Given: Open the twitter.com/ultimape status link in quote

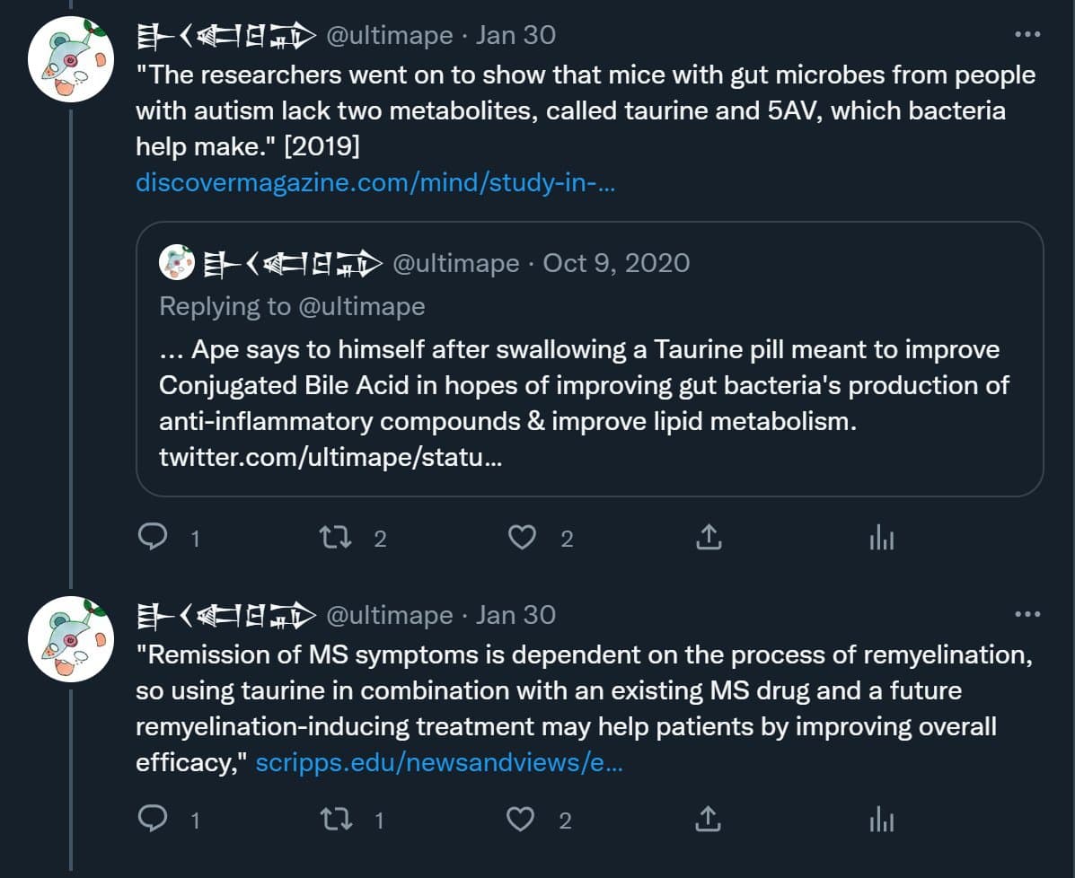Looking at the screenshot, I should click(330, 458).
